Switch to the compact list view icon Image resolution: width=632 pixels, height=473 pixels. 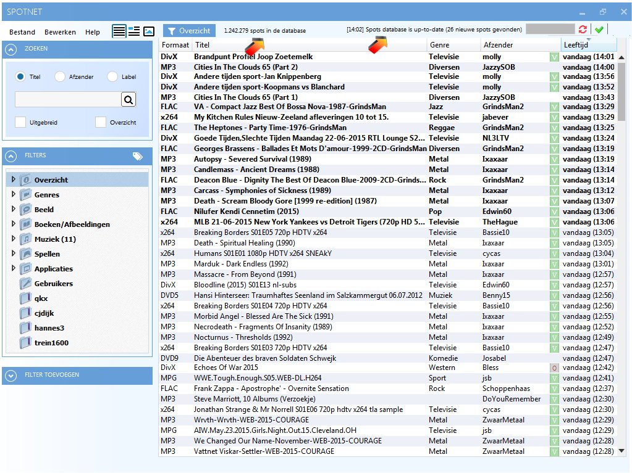click(x=119, y=31)
